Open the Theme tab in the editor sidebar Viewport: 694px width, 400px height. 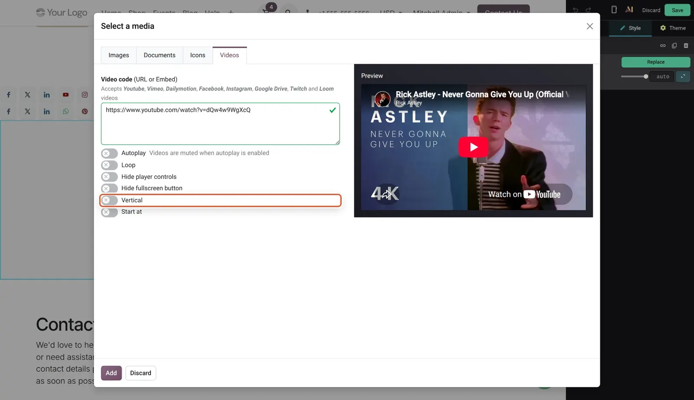click(x=673, y=28)
